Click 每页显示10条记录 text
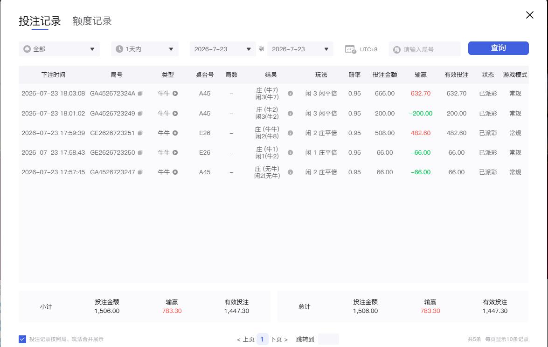This screenshot has height=347, width=548. coord(507,340)
